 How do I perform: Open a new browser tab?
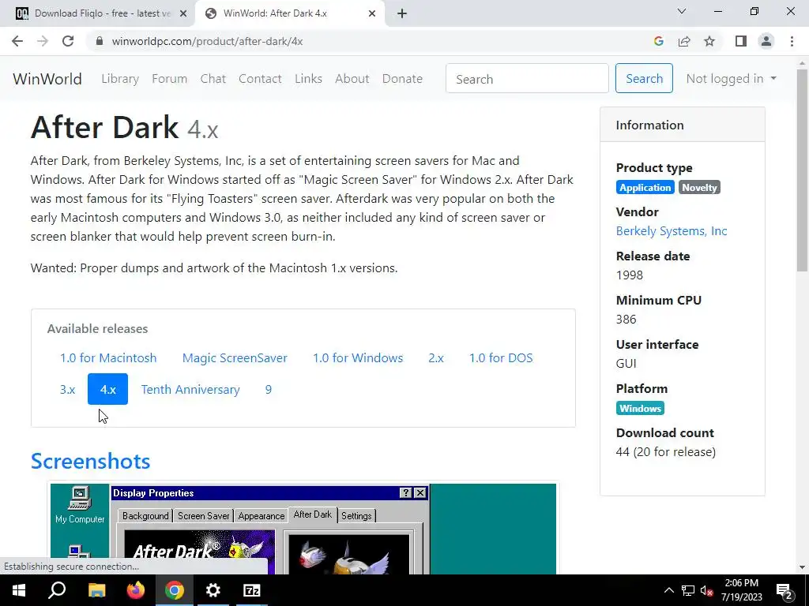[402, 13]
